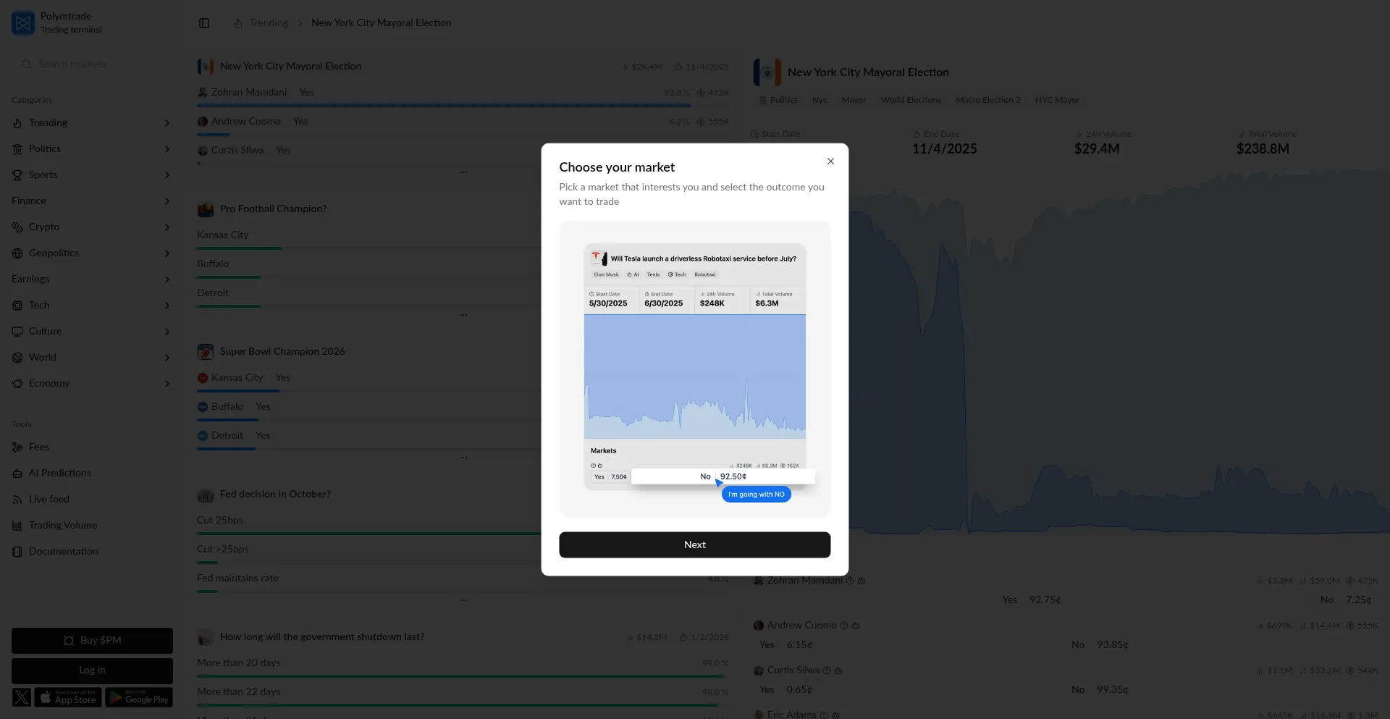
Task: Open the X (Twitter) social link
Action: pos(22,697)
